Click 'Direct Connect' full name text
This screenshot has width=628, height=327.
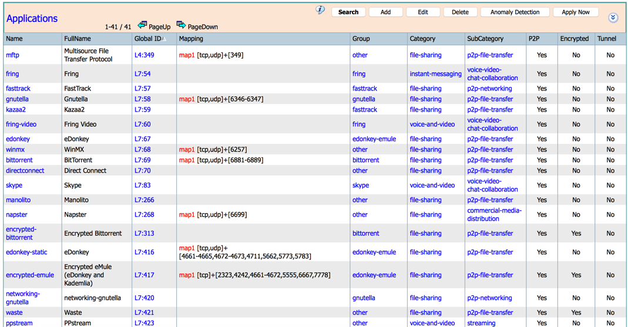click(x=85, y=170)
